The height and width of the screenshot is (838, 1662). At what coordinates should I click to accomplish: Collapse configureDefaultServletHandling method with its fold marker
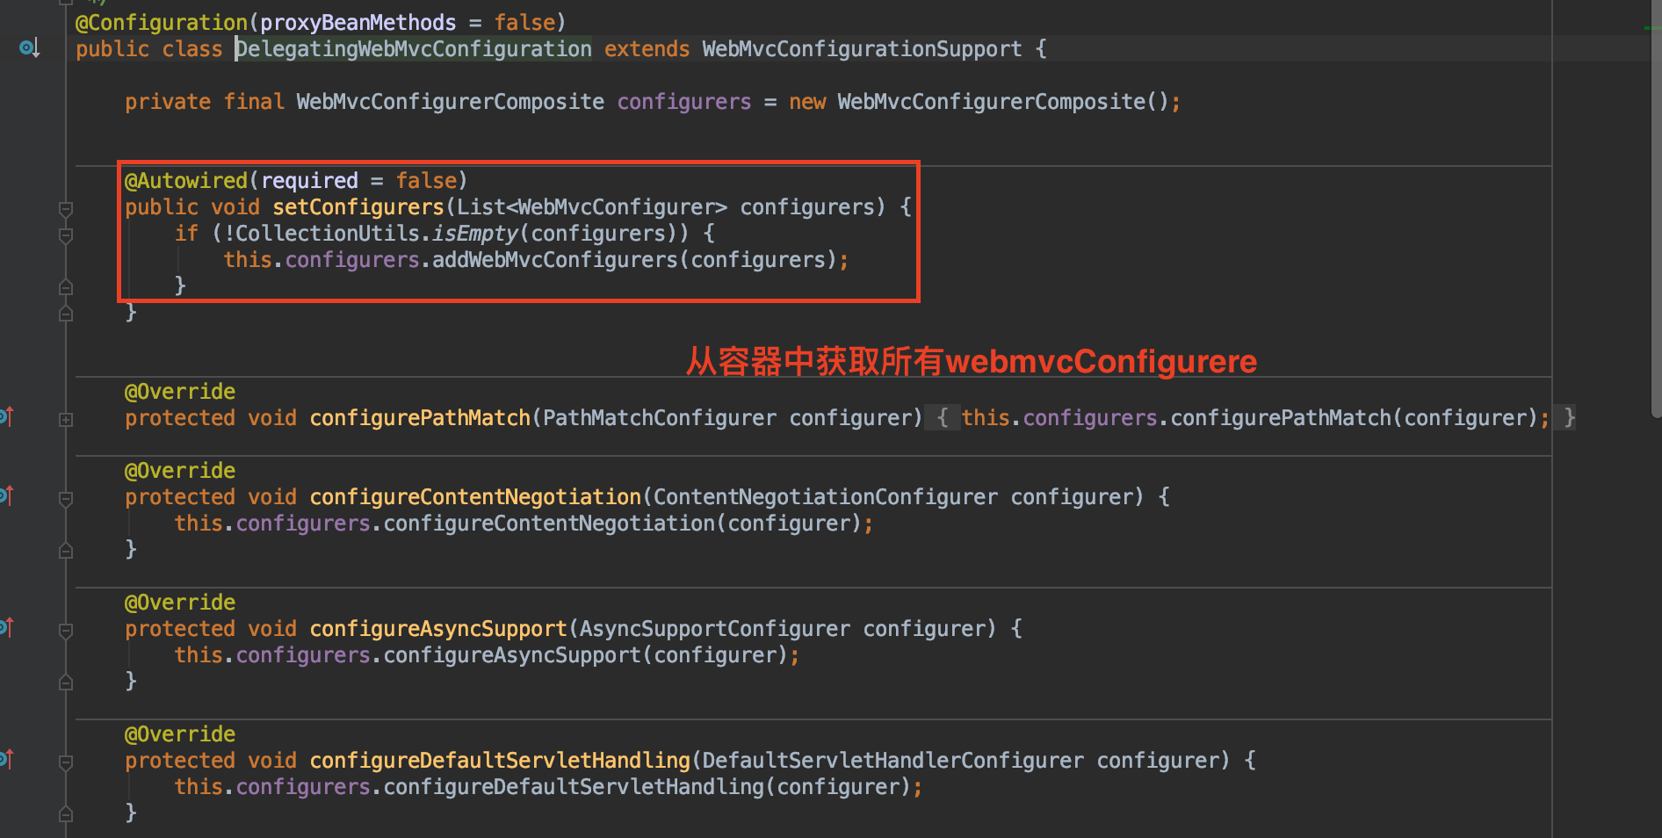(66, 762)
